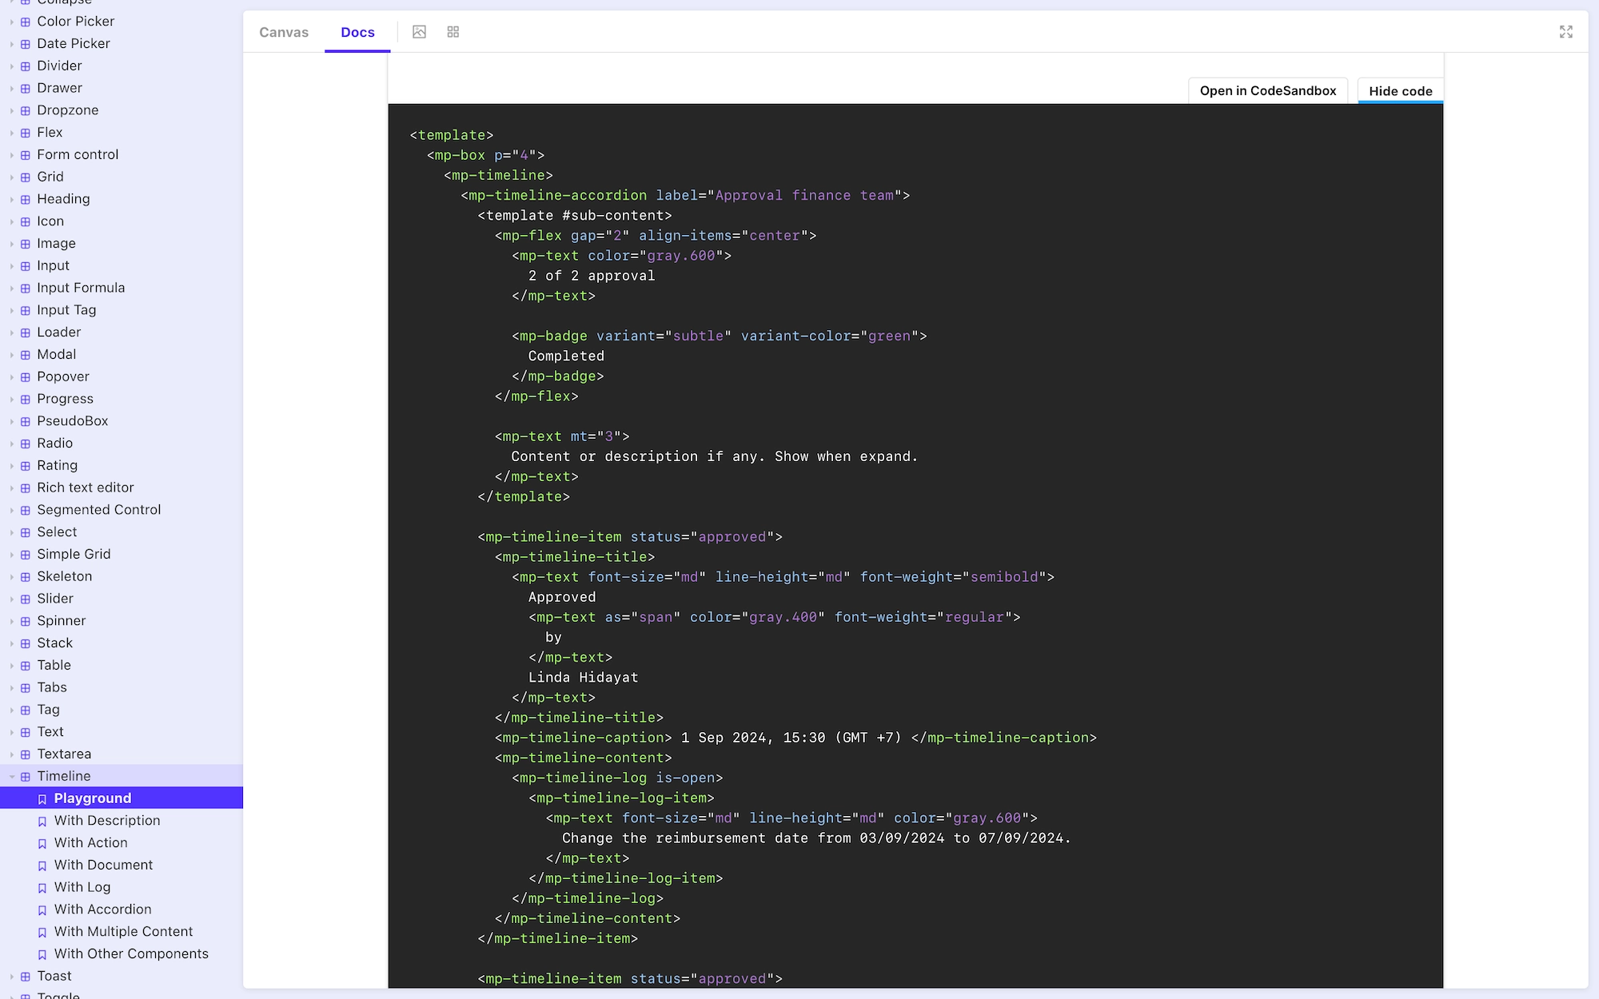Expand the Table component arrow

[12, 666]
